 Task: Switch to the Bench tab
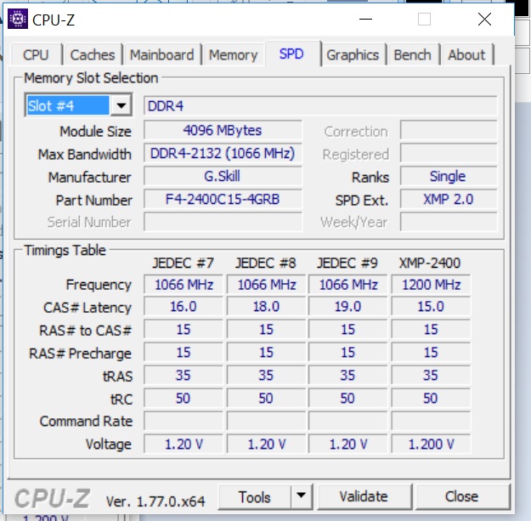click(x=412, y=55)
